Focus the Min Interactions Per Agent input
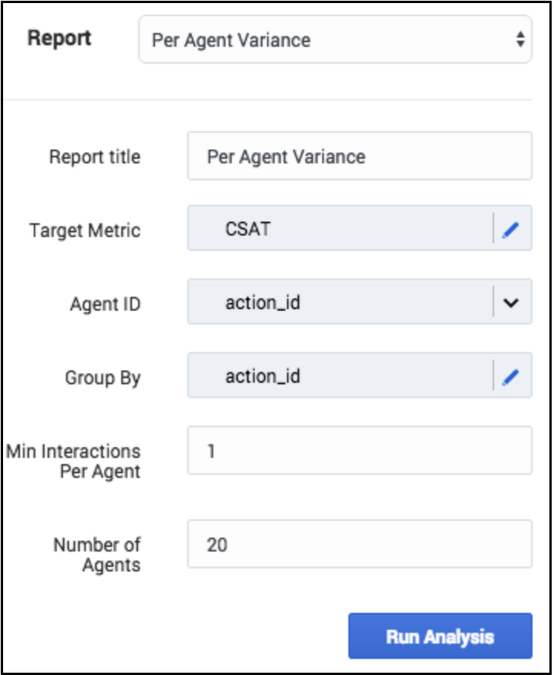 click(x=359, y=450)
